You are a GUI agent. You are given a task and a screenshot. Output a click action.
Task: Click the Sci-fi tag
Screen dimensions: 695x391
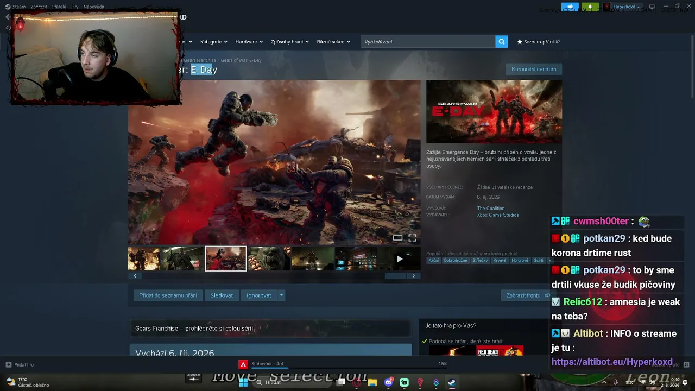click(x=539, y=261)
